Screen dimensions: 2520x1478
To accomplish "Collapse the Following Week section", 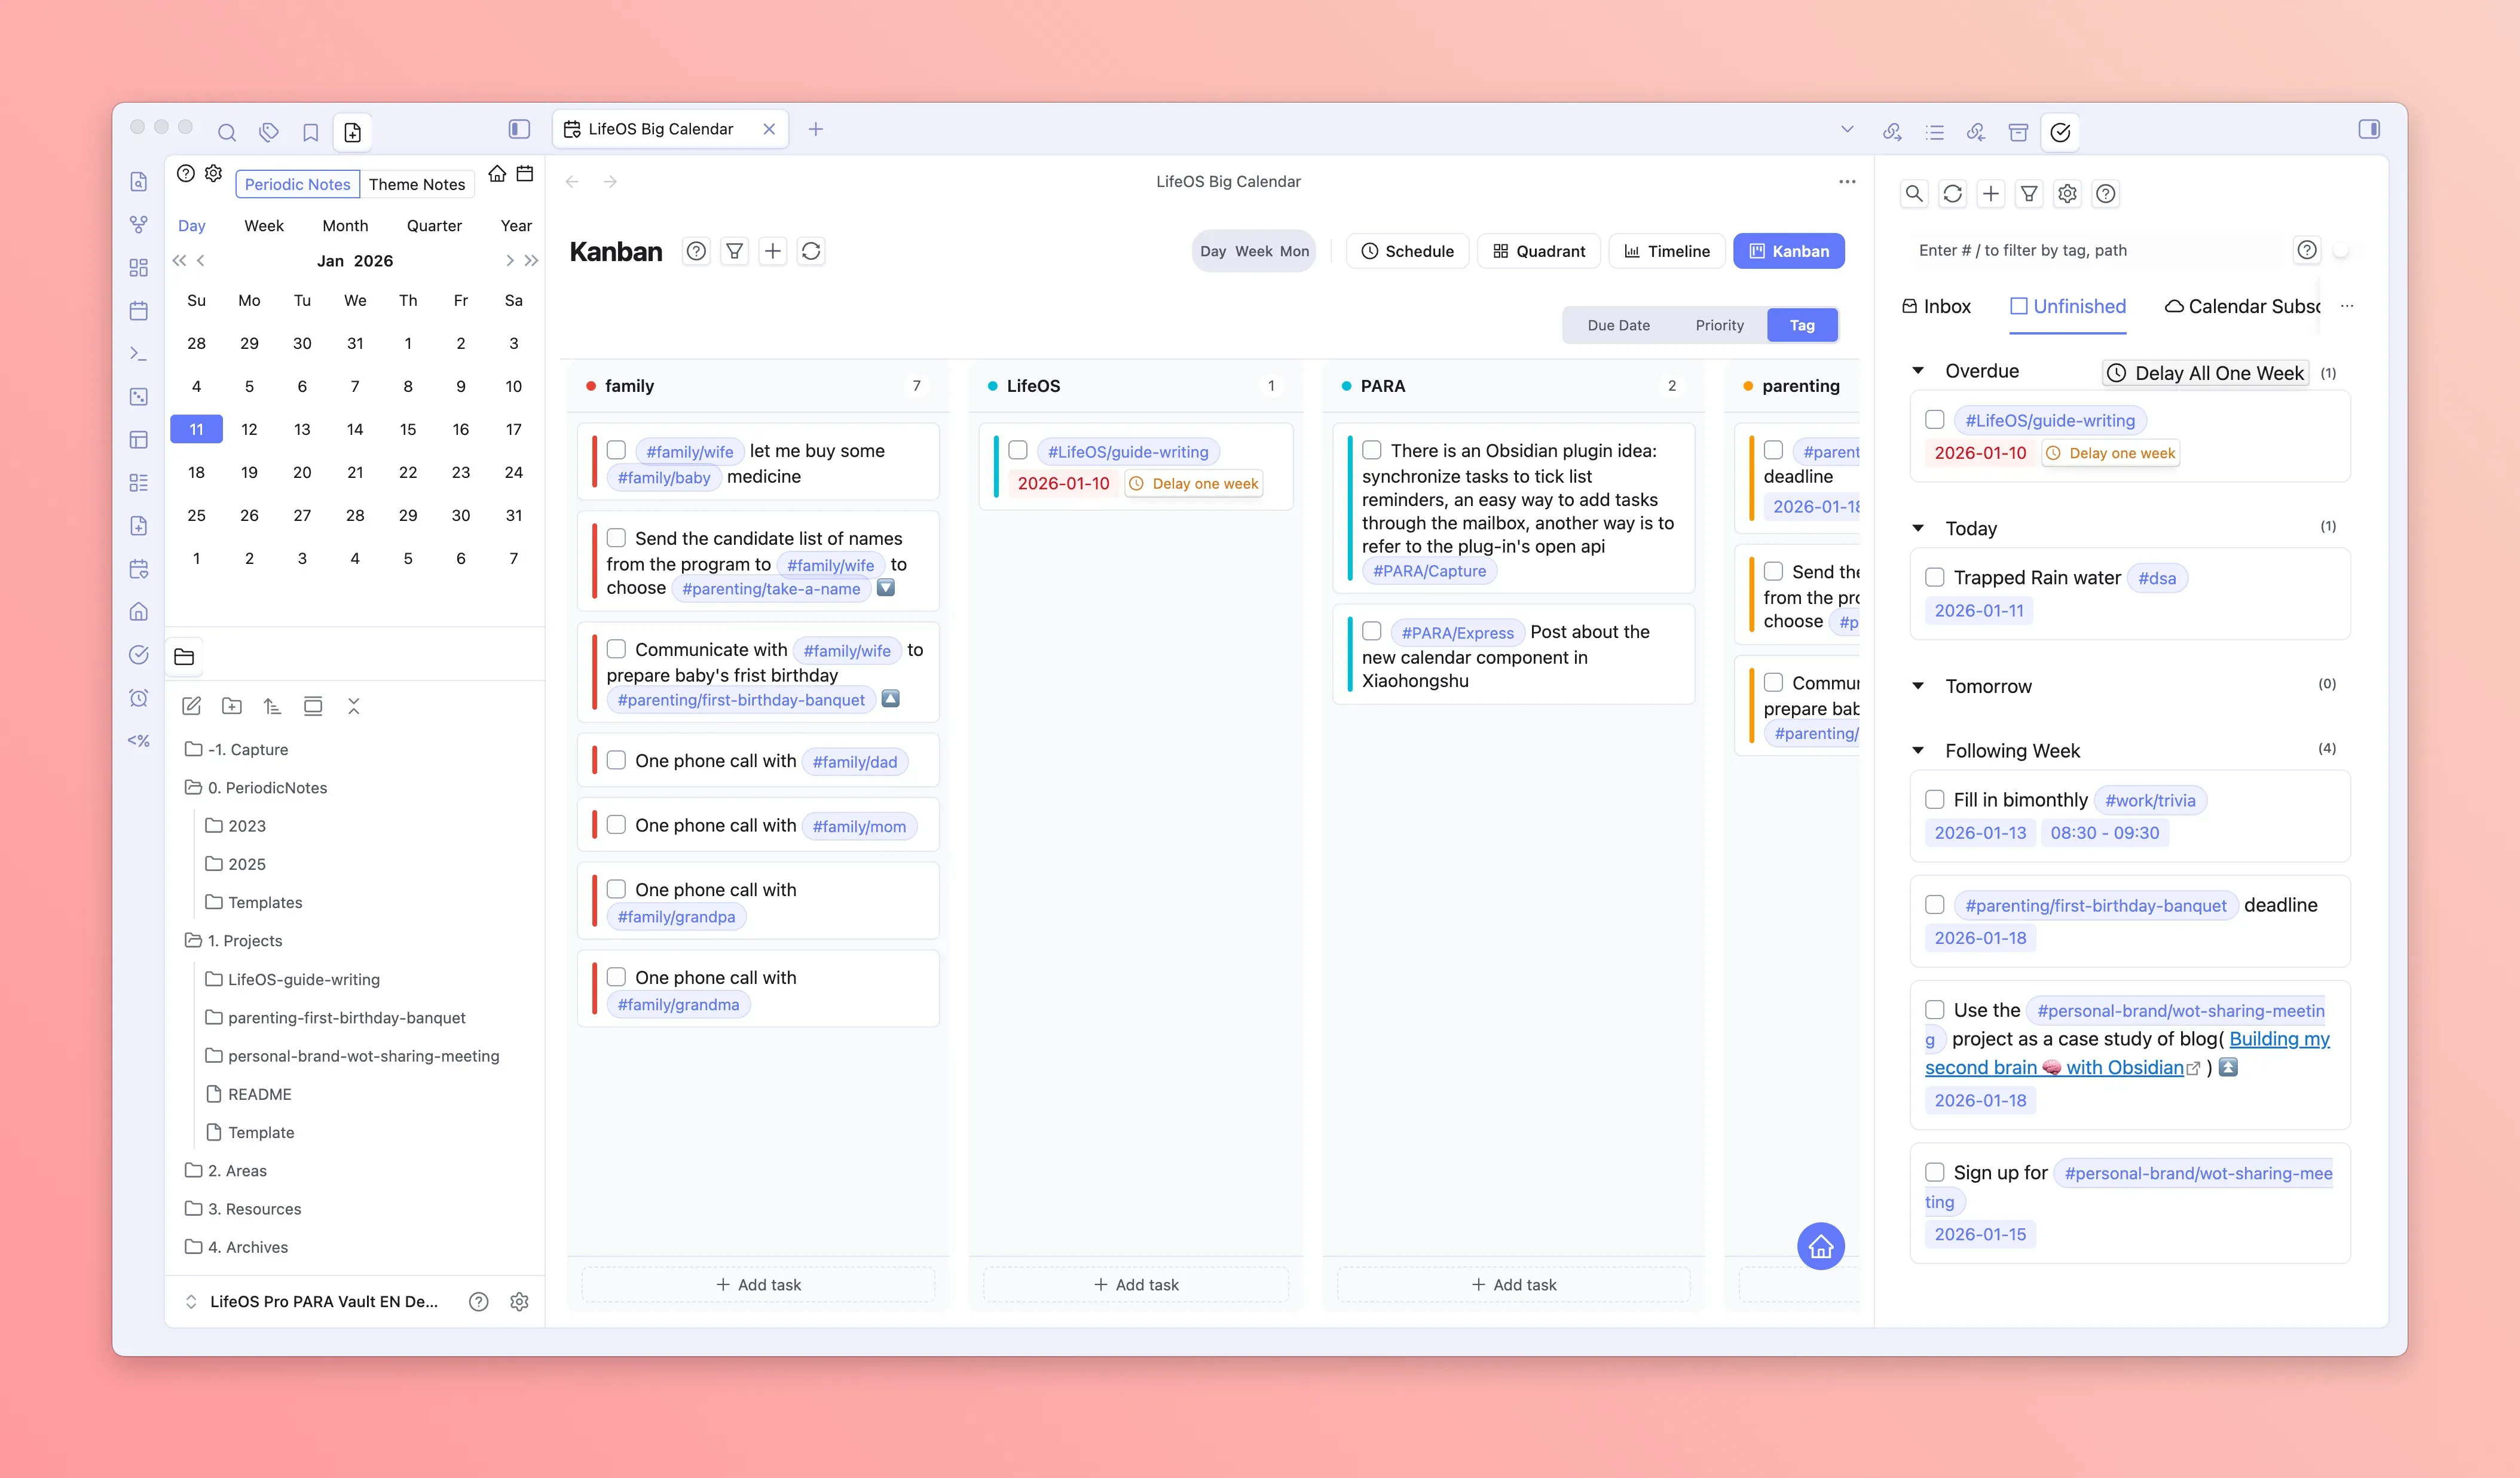I will 1918,750.
